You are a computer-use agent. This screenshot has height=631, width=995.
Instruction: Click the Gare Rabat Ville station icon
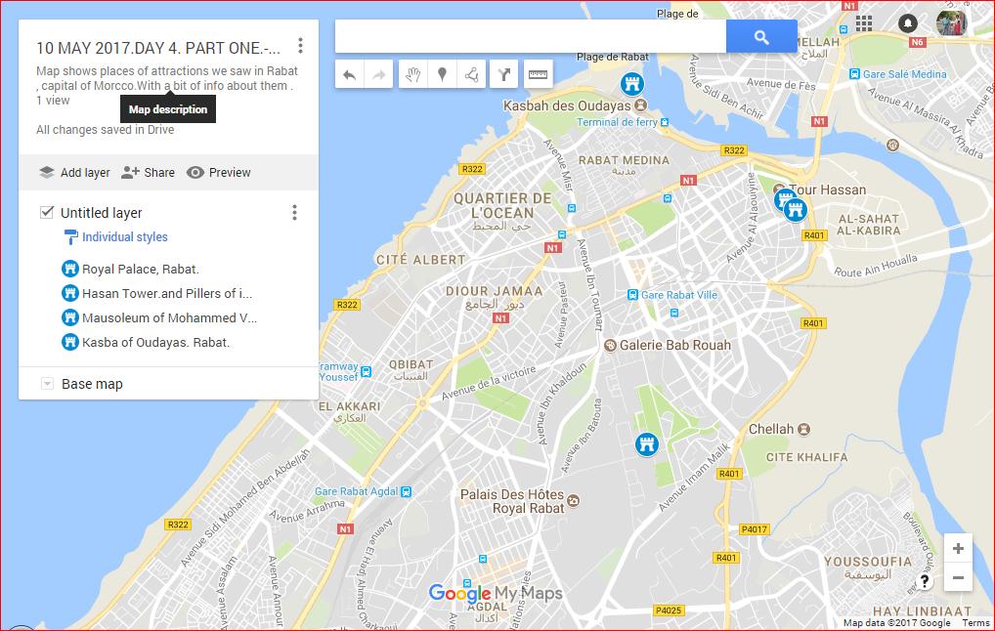(632, 295)
